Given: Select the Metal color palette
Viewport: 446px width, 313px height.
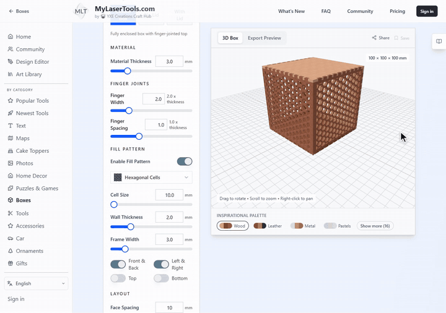Looking at the screenshot, I should point(303,226).
